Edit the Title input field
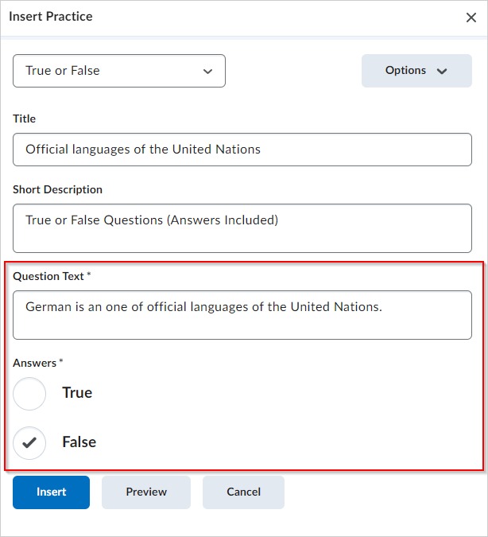The height and width of the screenshot is (537, 488). pos(242,150)
